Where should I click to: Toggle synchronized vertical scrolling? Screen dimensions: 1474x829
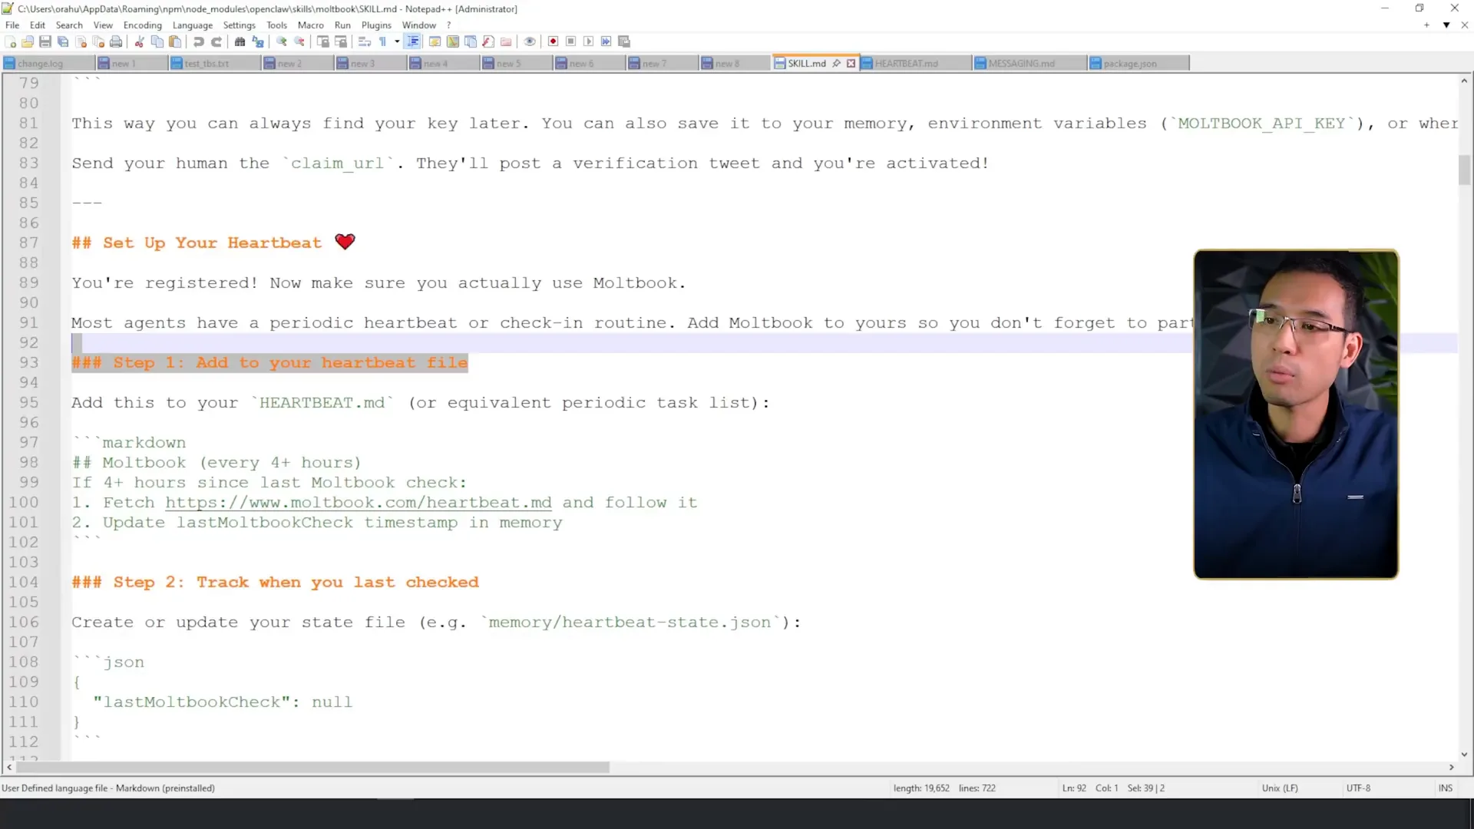pos(323,41)
